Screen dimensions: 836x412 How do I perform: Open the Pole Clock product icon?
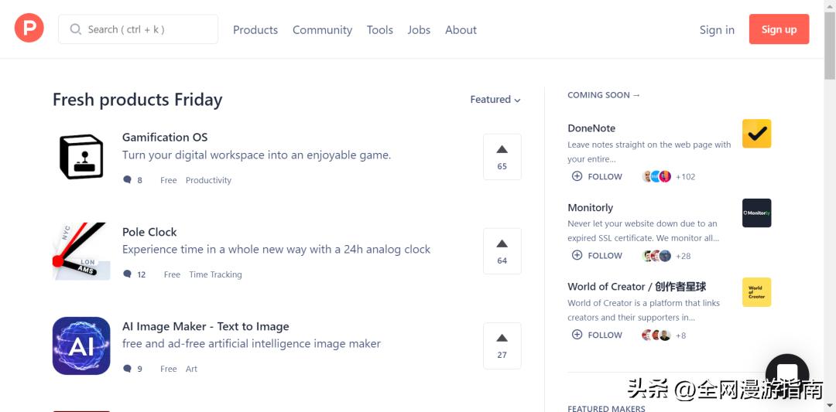pyautogui.click(x=81, y=251)
